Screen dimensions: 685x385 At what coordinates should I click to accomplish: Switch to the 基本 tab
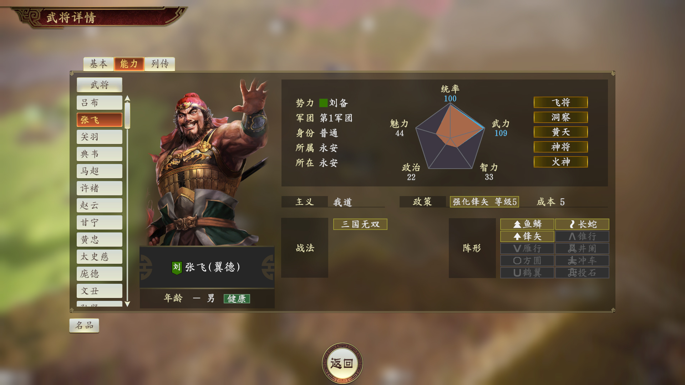98,64
